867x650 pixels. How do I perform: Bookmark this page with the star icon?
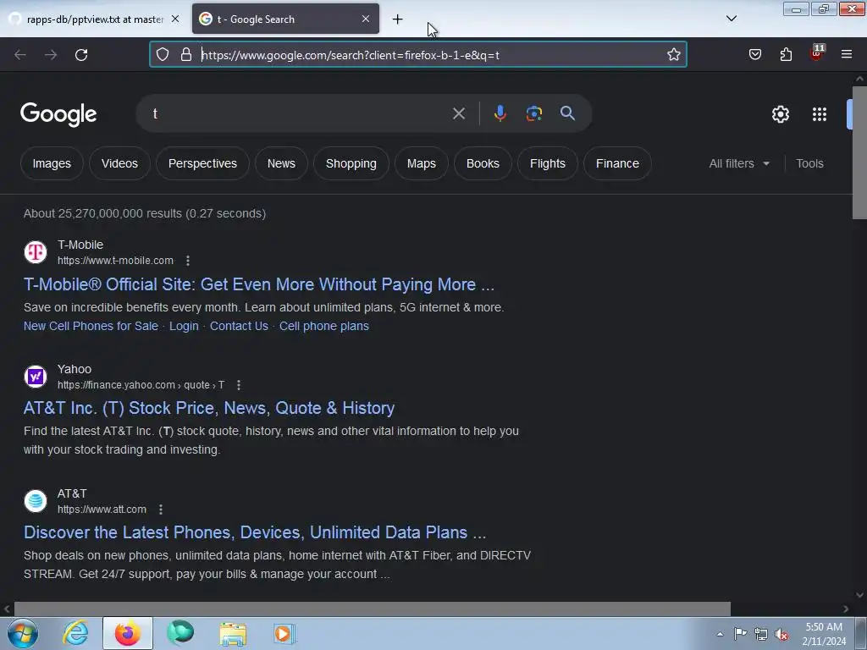coord(673,54)
